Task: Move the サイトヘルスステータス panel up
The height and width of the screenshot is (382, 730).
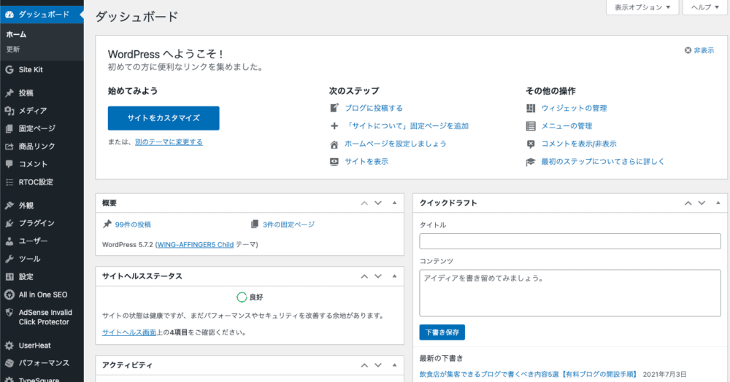Action: 364,276
